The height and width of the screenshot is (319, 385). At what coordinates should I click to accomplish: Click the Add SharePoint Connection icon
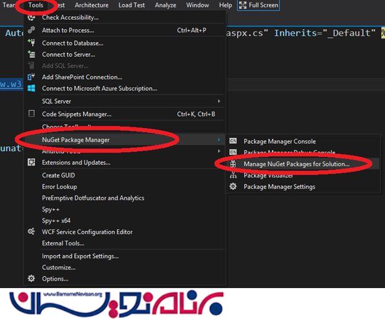(x=32, y=77)
